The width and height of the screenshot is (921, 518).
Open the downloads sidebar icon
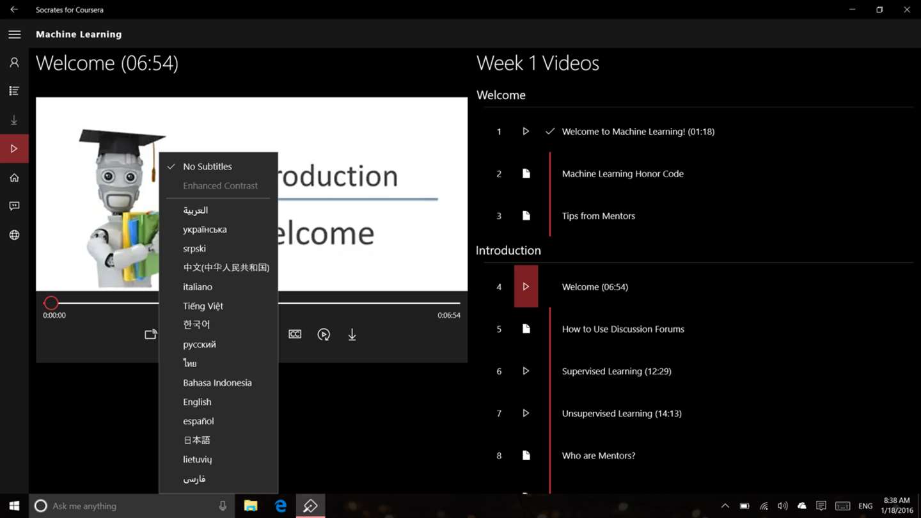coord(14,120)
